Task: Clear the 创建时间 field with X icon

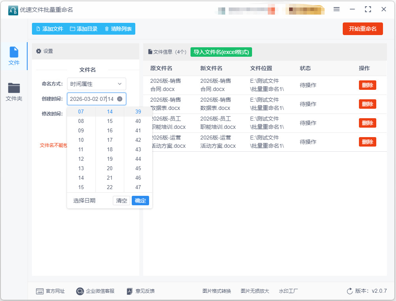Action: 120,99
